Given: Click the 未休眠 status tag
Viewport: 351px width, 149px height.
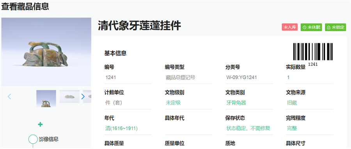Looking at the screenshot, I should [311, 27].
